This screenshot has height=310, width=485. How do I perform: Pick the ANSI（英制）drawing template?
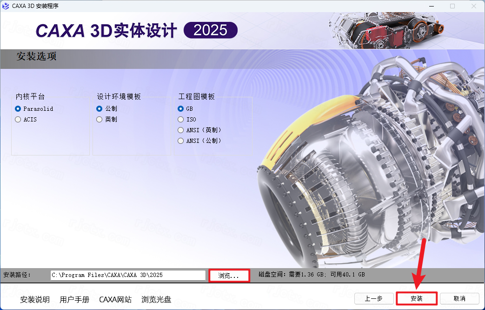199,130
